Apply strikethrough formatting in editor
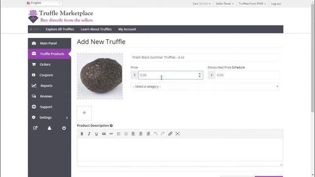The width and height of the screenshot is (315, 177). coord(111,134)
